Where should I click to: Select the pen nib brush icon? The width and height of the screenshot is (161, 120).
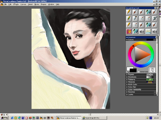tap(135, 19)
